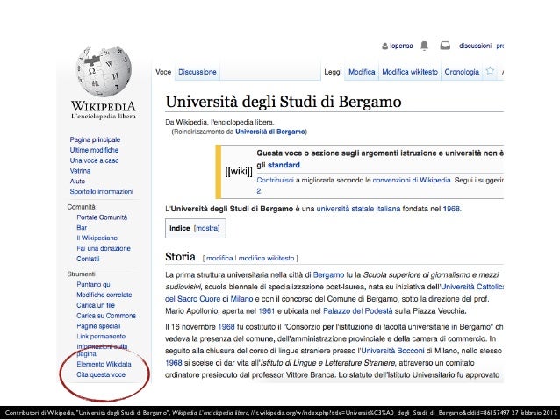
Task: Open the 1961 year link
Action: (267, 310)
